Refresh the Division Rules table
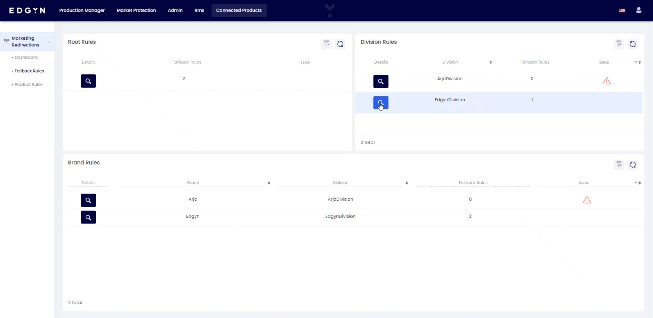 click(x=633, y=44)
